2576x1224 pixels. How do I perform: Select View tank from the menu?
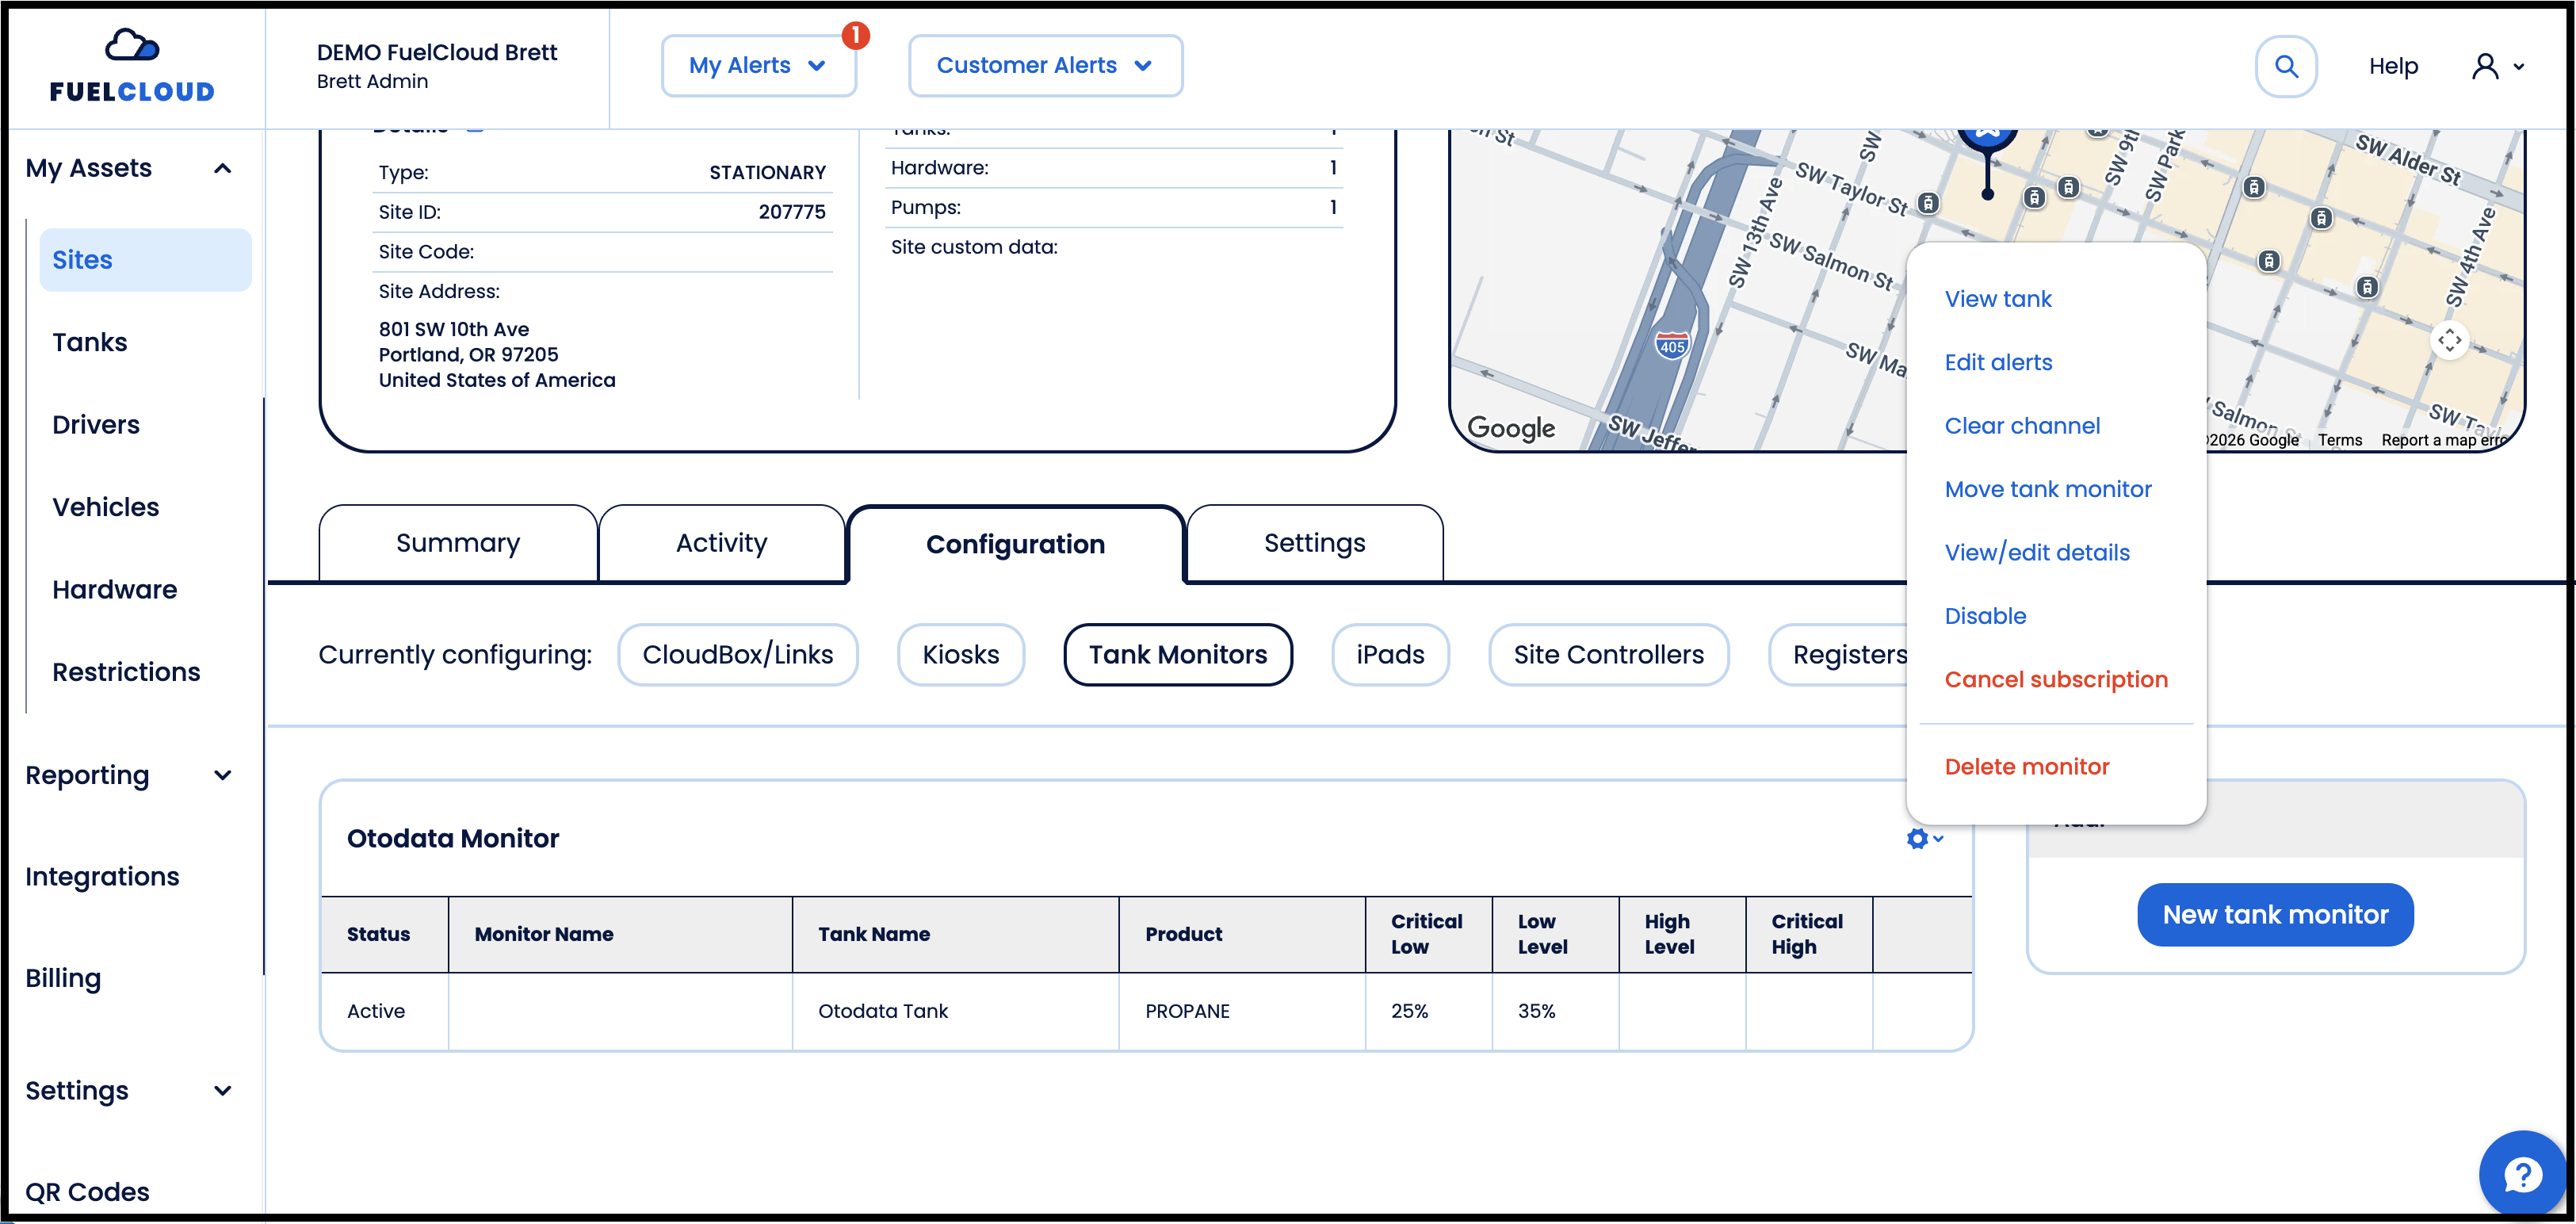tap(1997, 298)
